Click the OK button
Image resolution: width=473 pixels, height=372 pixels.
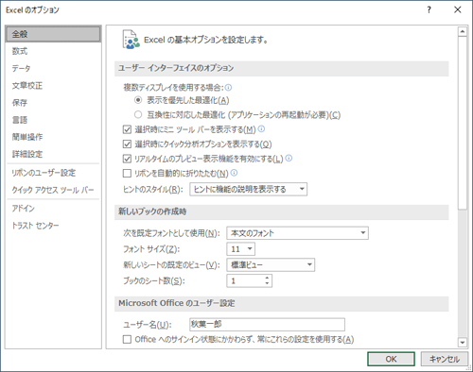[x=391, y=359]
